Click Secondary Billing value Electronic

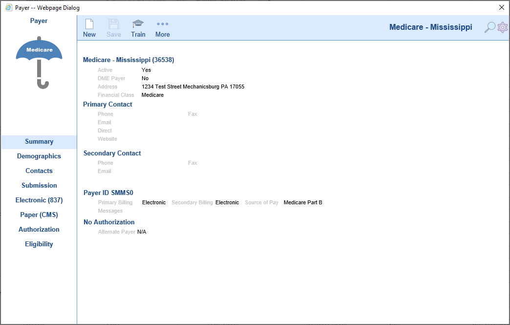point(227,202)
